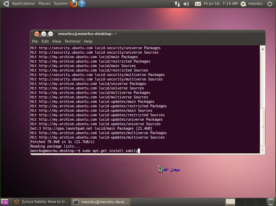Open the Applications menu
276x206 pixels.
(23, 3)
